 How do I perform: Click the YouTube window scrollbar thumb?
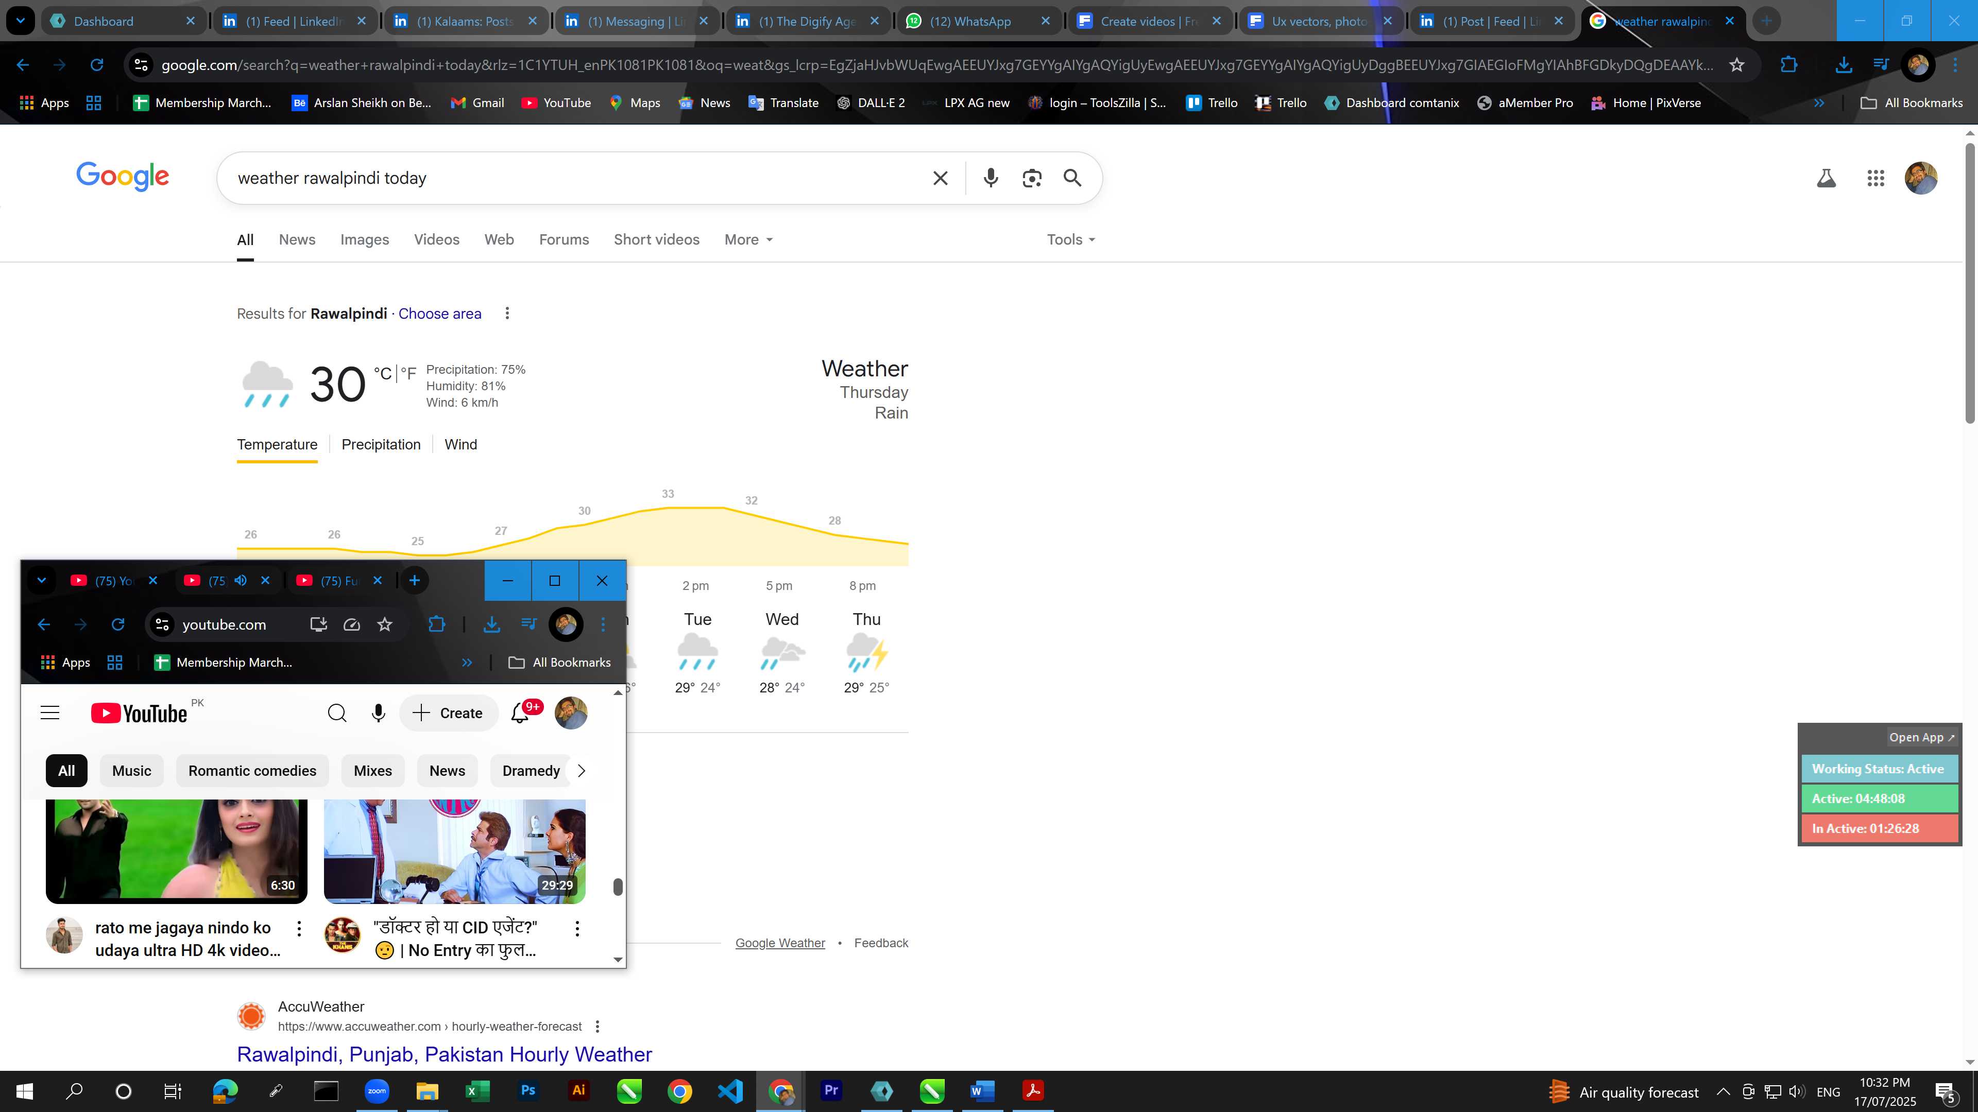point(618,887)
